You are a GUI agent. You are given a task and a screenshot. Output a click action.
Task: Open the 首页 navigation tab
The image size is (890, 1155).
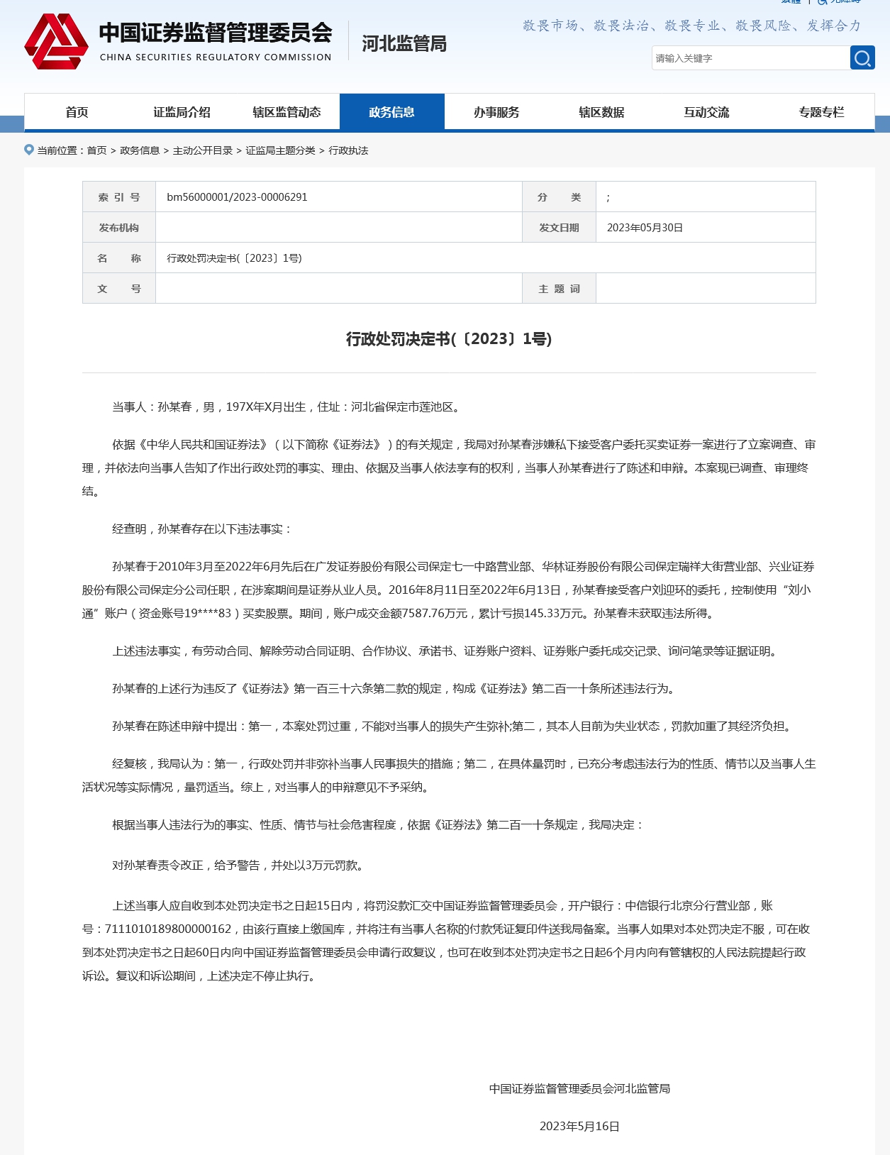coord(77,112)
